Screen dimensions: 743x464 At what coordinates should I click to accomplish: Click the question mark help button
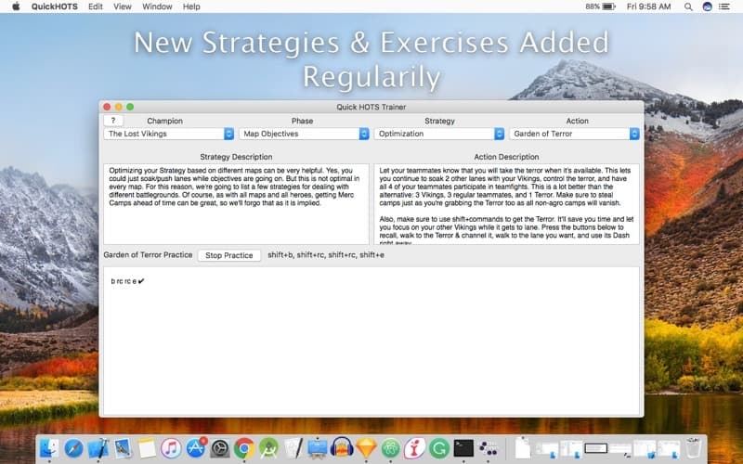coord(113,121)
